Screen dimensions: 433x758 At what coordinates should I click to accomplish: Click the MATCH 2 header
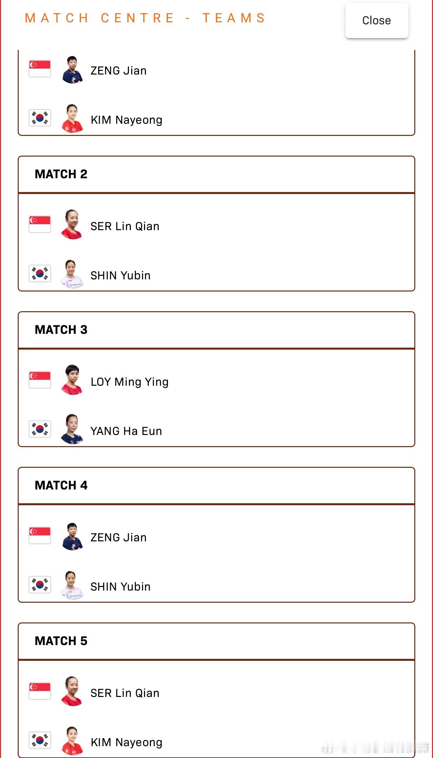coord(216,174)
